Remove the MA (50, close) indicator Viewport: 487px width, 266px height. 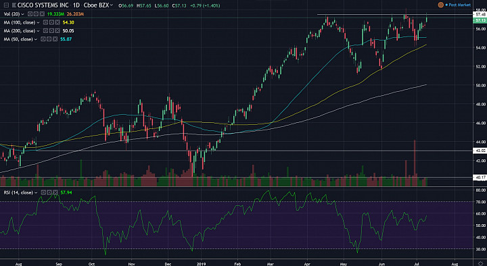point(55,39)
